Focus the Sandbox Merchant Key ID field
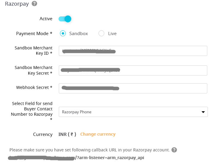Image resolution: width=215 pixels, height=163 pixels. coord(133,51)
